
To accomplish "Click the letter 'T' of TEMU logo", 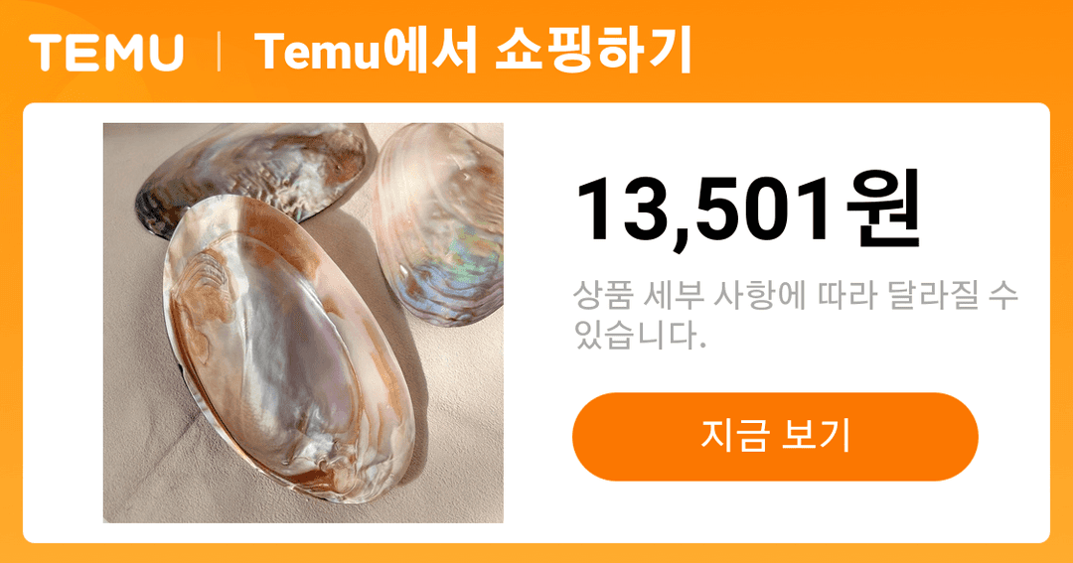I will [x=46, y=53].
